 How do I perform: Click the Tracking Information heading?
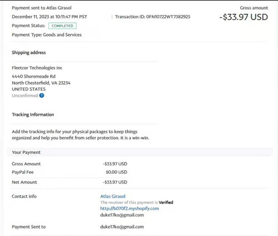(x=33, y=114)
